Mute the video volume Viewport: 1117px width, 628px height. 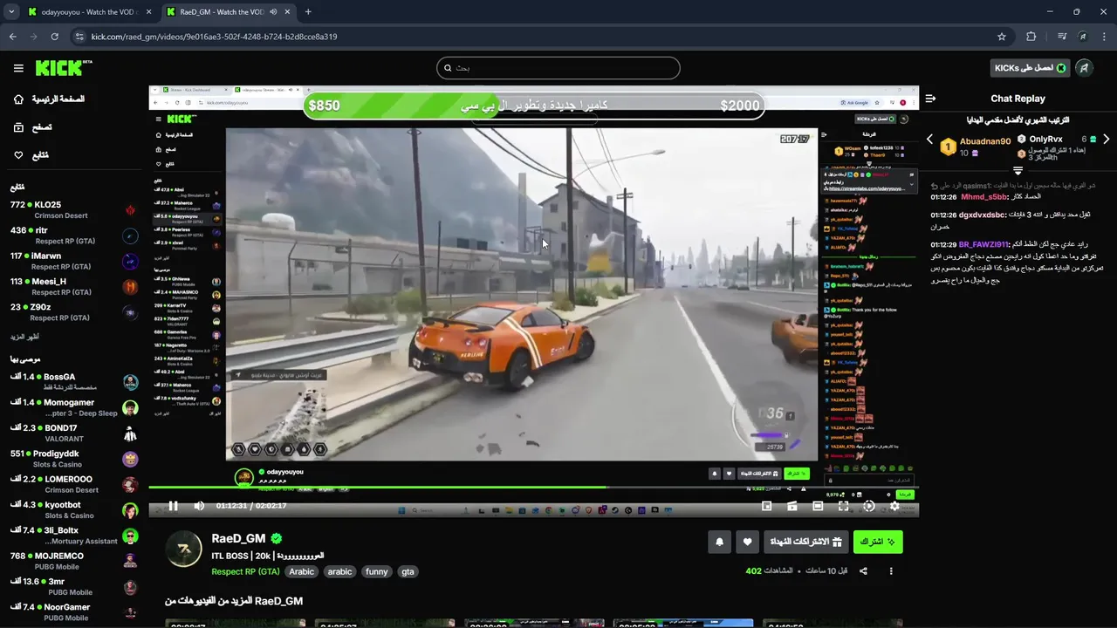(199, 506)
